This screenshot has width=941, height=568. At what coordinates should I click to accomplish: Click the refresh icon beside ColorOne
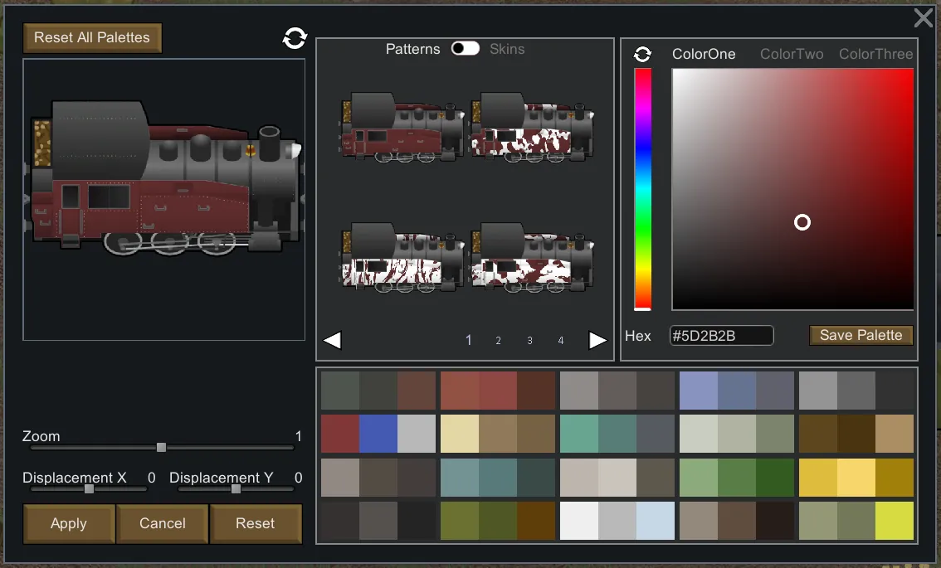642,54
